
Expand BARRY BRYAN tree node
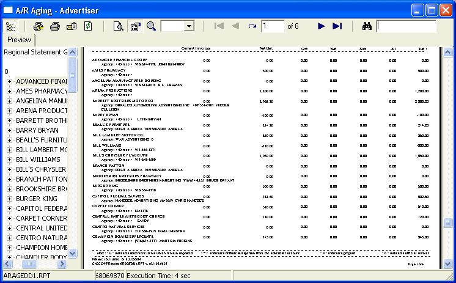[x=9, y=130]
